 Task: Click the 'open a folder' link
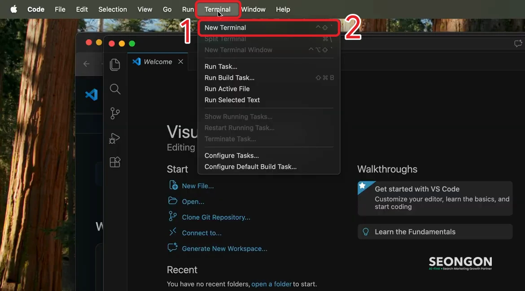(271, 284)
